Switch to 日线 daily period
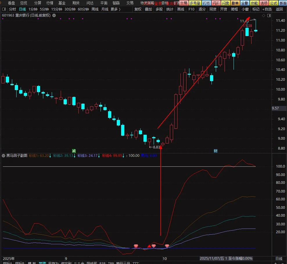The height and width of the screenshot is (264, 287). pyautogui.click(x=22, y=9)
